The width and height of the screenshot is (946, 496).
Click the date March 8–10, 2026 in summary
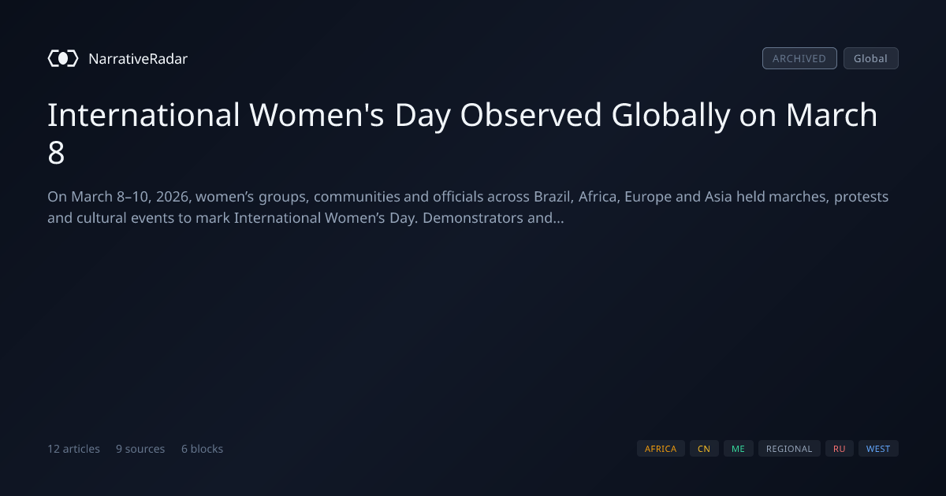coord(129,197)
